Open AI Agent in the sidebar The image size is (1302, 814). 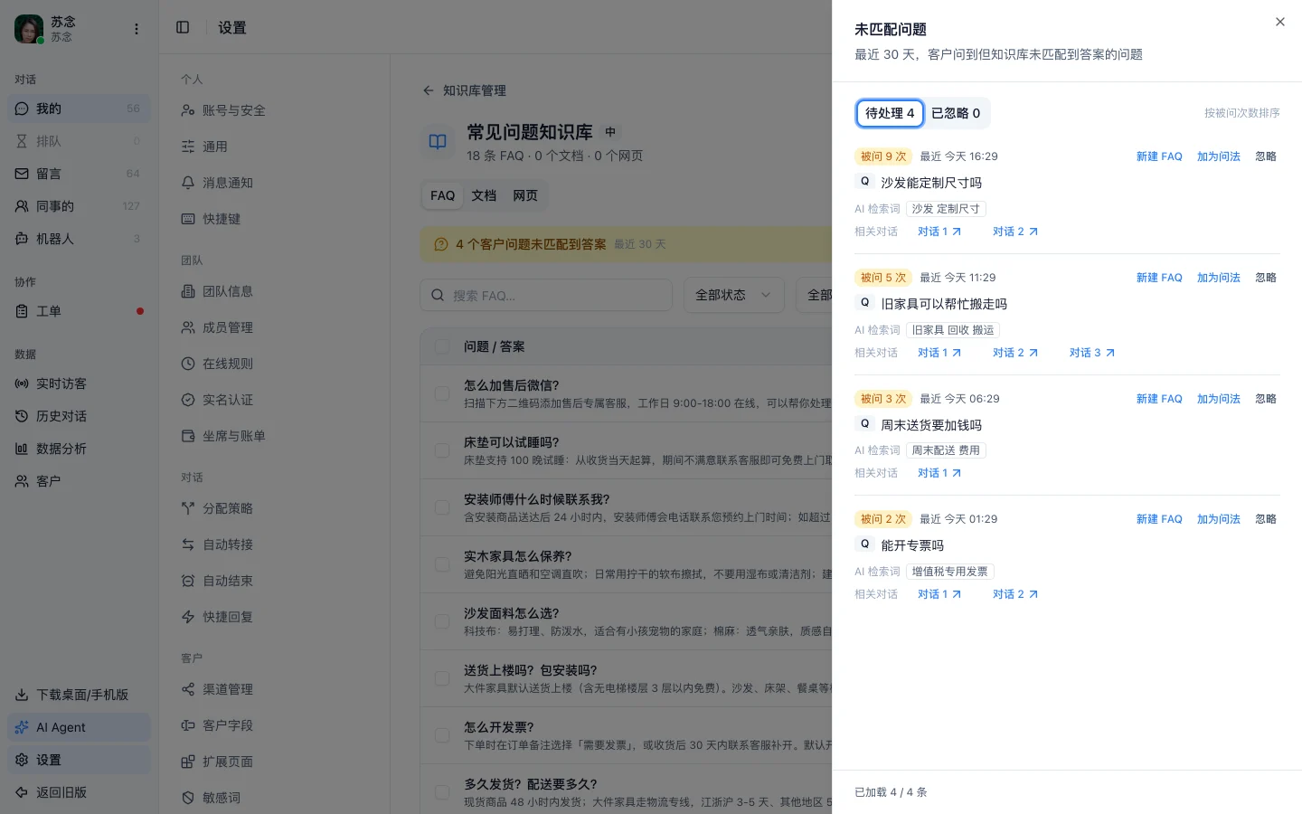click(79, 727)
